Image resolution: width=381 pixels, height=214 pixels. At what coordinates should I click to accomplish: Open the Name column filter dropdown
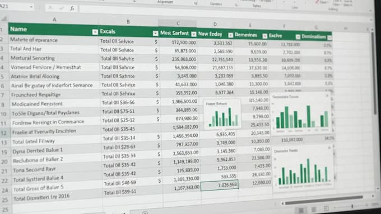[95, 32]
